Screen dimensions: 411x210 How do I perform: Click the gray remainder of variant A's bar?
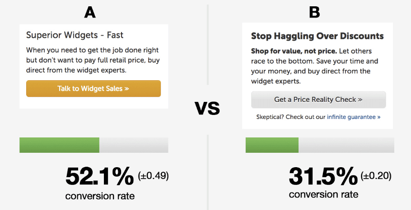coord(134,145)
